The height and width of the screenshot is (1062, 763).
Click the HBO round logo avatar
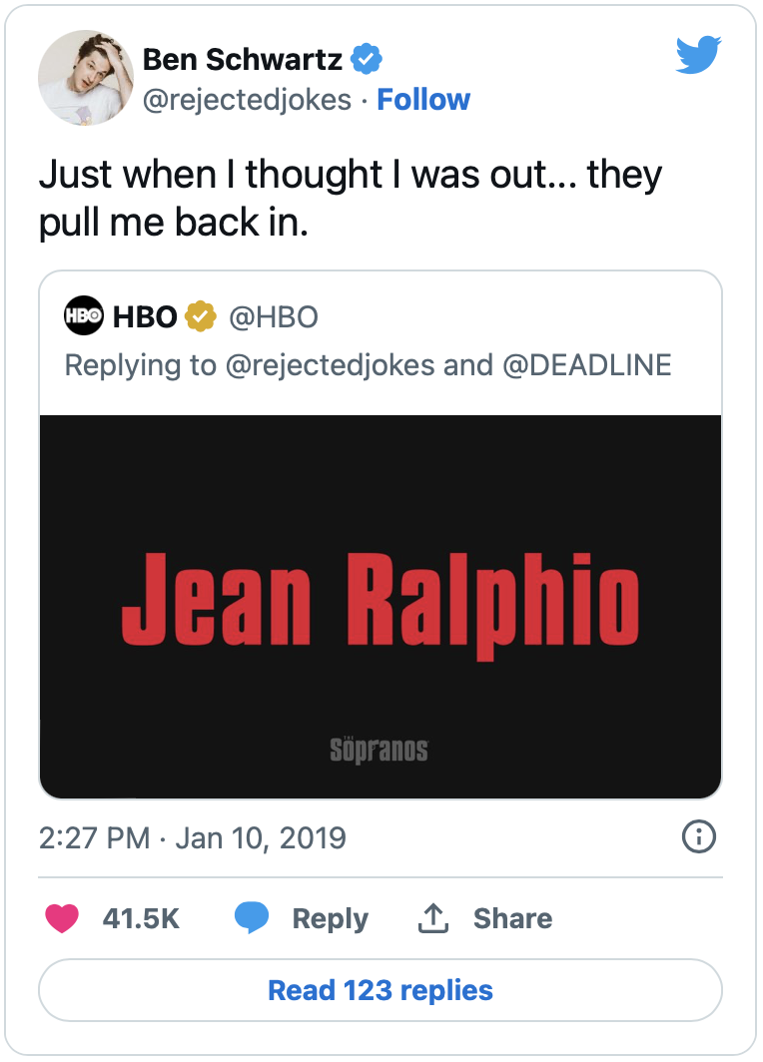click(x=84, y=315)
